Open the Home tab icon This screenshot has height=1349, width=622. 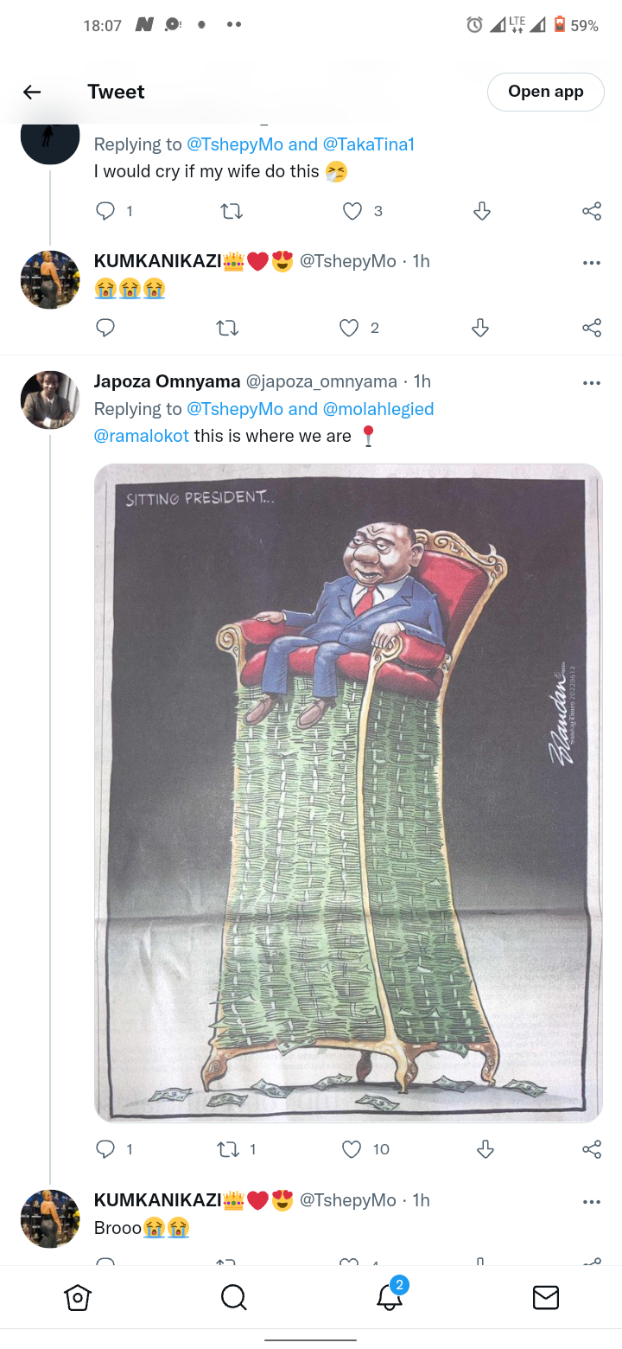78,1297
